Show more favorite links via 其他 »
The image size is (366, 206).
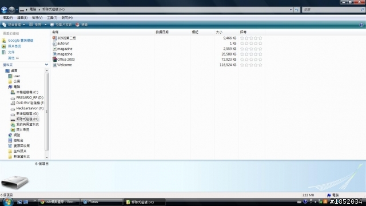tap(13, 58)
